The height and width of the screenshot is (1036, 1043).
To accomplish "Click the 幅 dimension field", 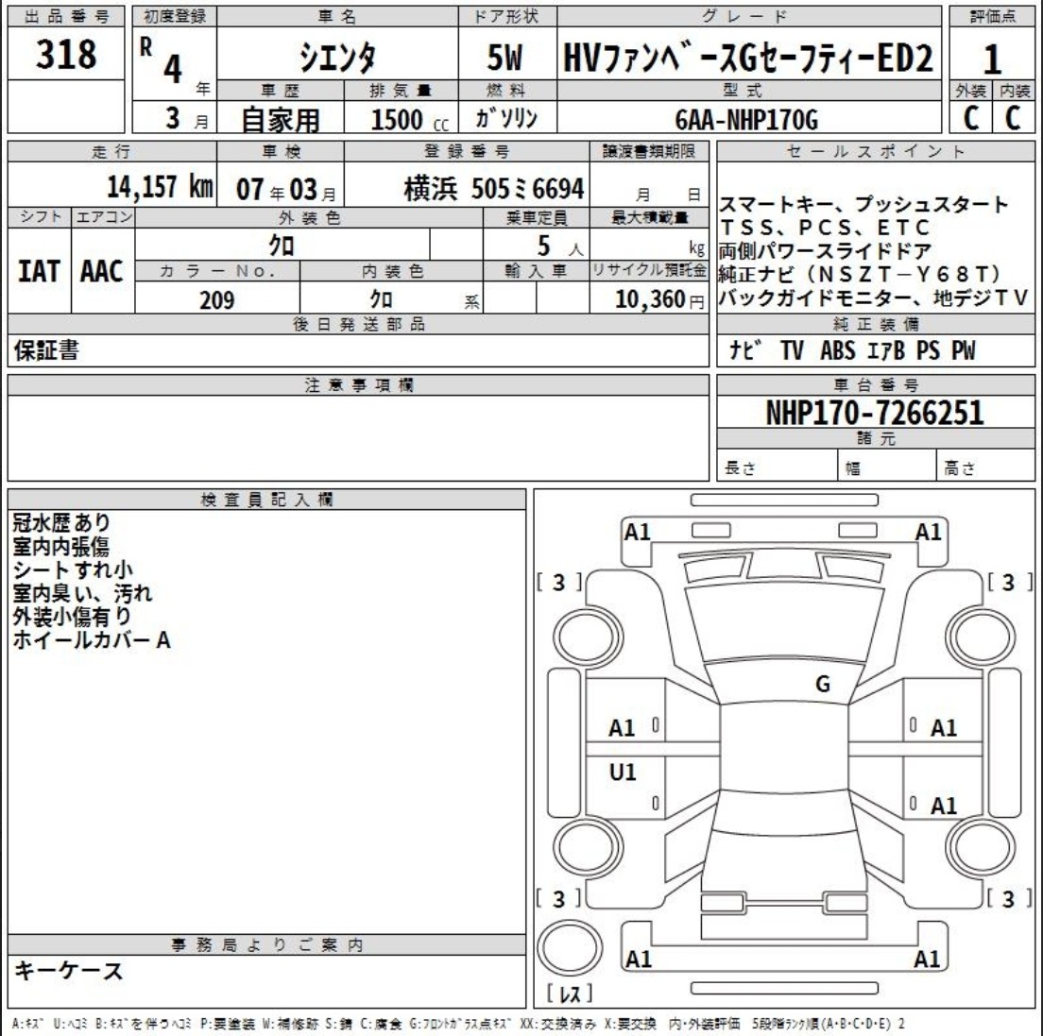I will coord(887,466).
